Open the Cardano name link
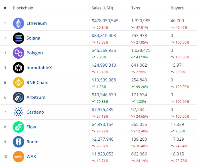The width and height of the screenshot is (197, 164). point(35,112)
